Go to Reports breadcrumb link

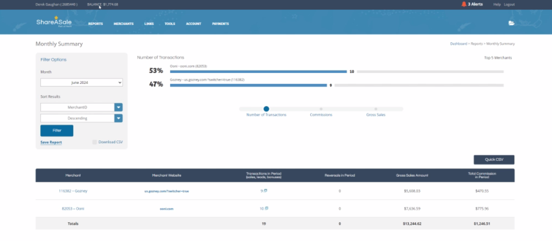click(x=476, y=44)
